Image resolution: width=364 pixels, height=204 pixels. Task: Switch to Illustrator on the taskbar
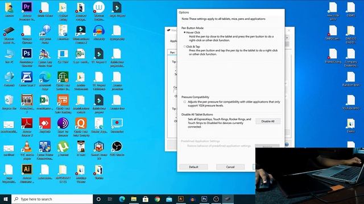(181, 199)
